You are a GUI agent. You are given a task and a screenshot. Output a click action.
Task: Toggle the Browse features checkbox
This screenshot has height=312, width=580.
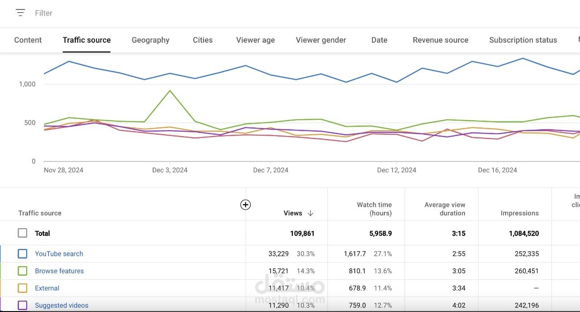click(x=23, y=271)
